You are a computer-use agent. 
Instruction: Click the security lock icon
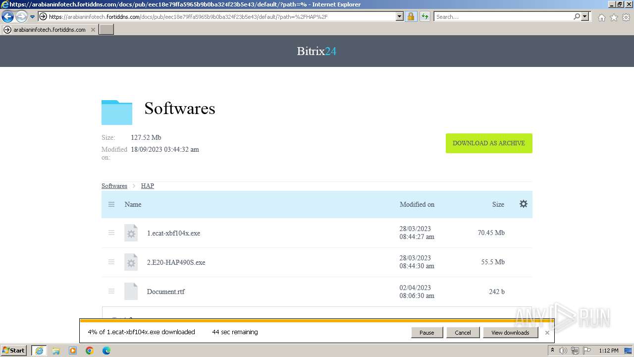pyautogui.click(x=411, y=17)
